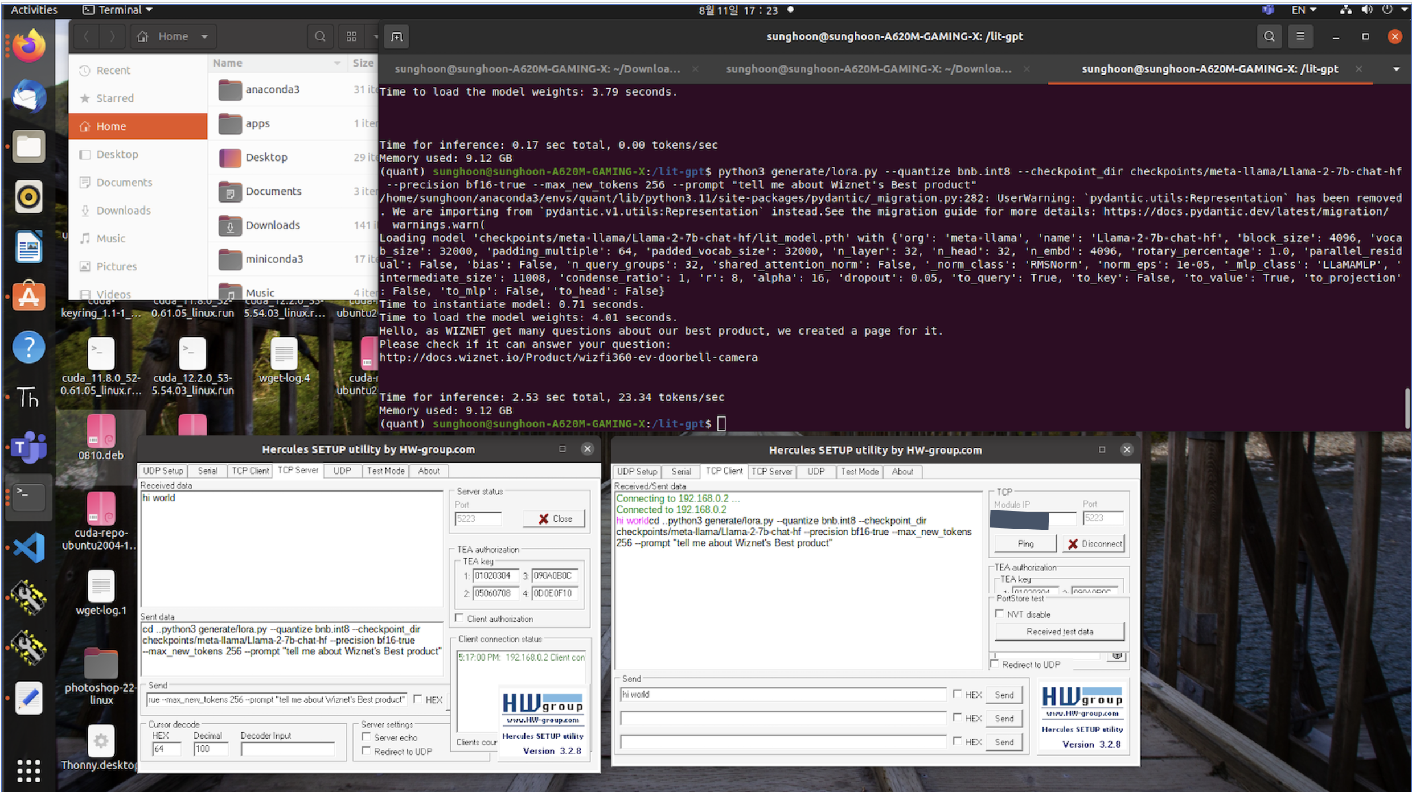Open the terminal tab list dropdown
Screen dimensions: 1412x792
coord(1396,69)
